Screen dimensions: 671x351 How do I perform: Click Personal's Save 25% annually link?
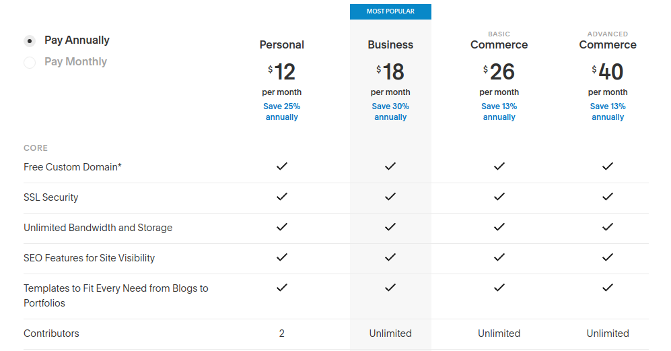(282, 112)
